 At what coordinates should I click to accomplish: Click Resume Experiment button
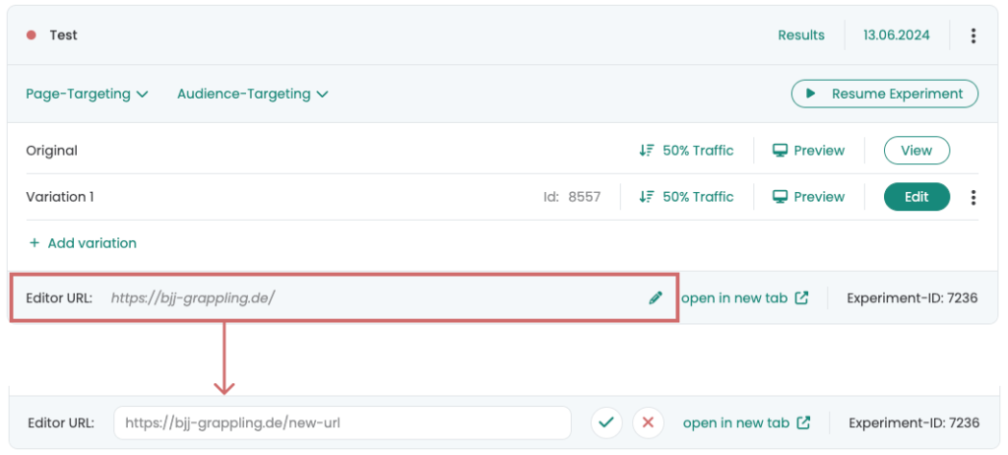[885, 94]
